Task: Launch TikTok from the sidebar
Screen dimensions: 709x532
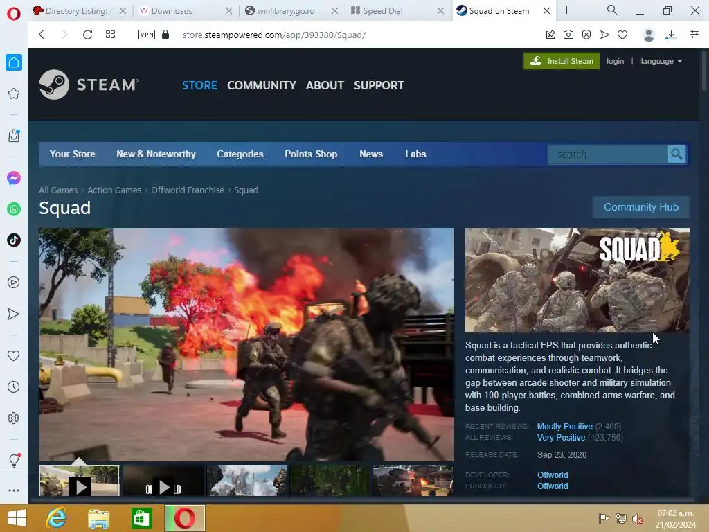Action: 14,240
